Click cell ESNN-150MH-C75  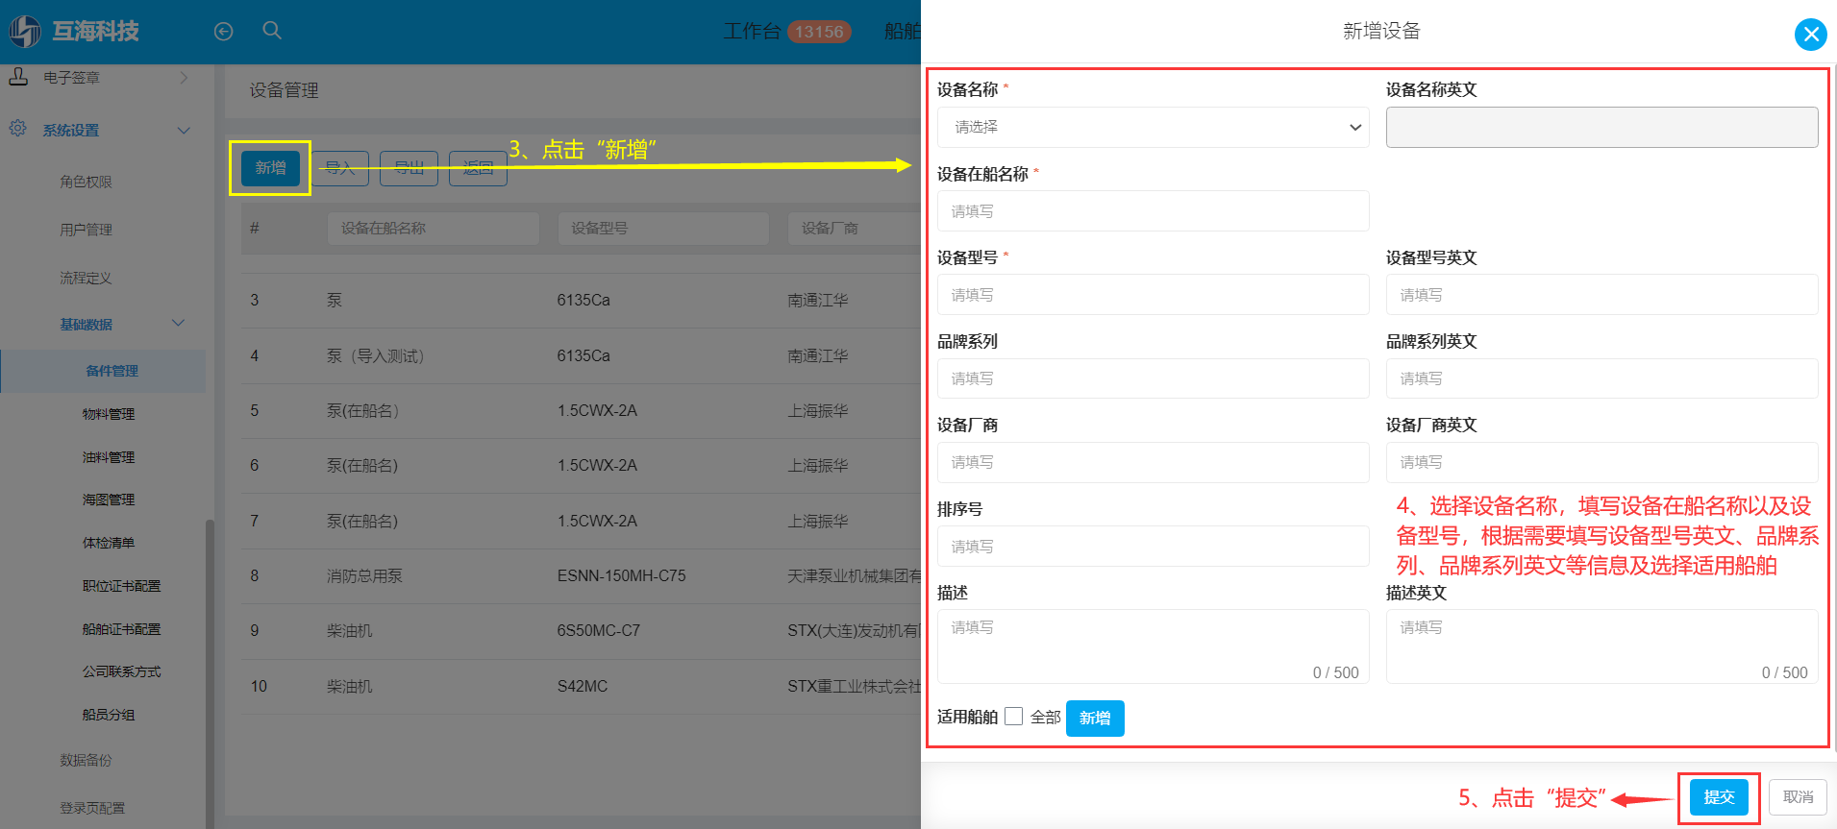621,575
